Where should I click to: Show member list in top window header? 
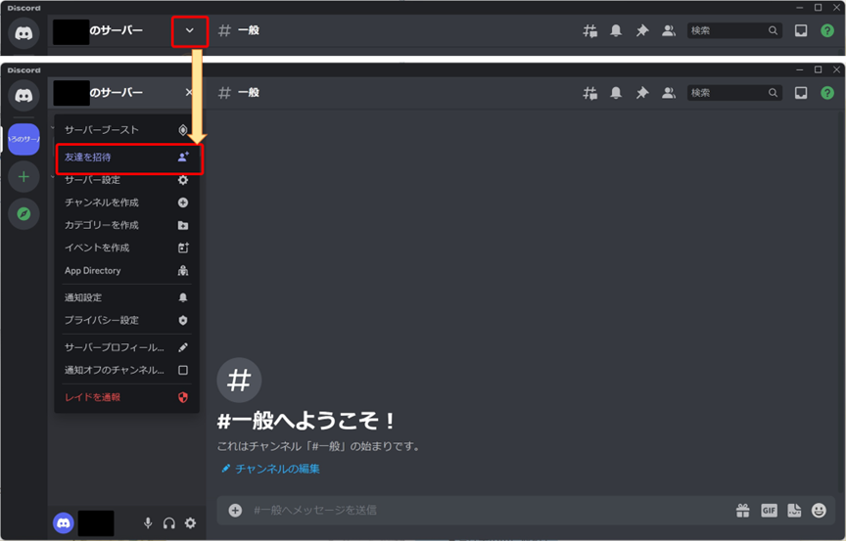(x=669, y=30)
